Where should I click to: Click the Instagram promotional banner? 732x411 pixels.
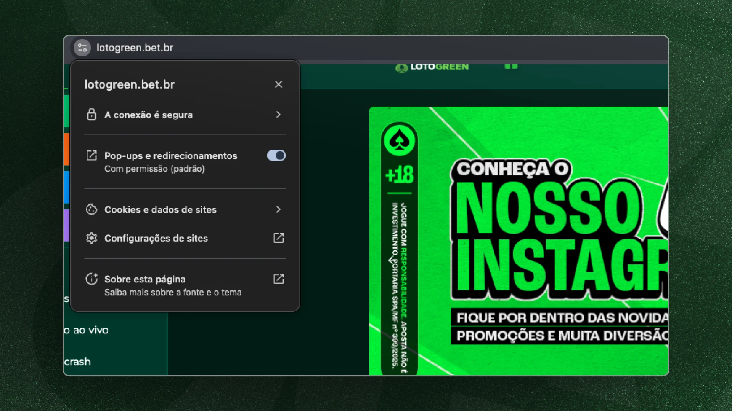(x=518, y=241)
